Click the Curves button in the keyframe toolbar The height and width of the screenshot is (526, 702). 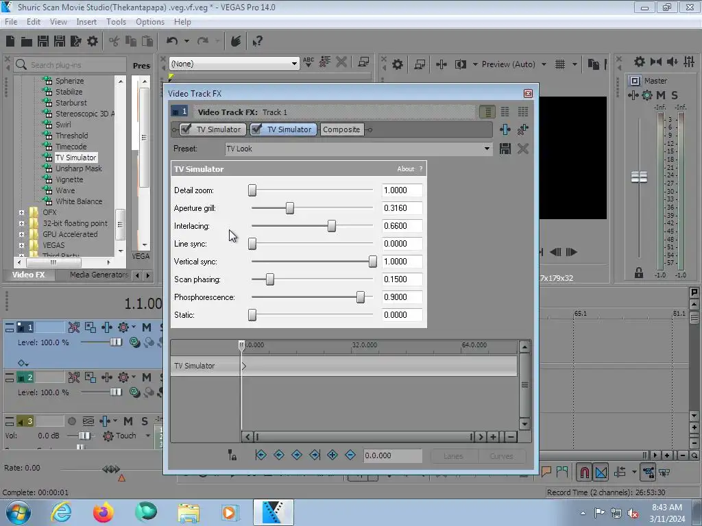[501, 455]
